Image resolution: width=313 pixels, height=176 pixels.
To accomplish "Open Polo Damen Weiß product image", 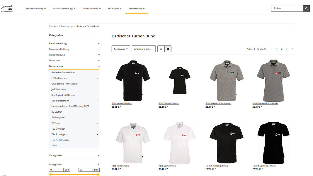I will (180, 143).
